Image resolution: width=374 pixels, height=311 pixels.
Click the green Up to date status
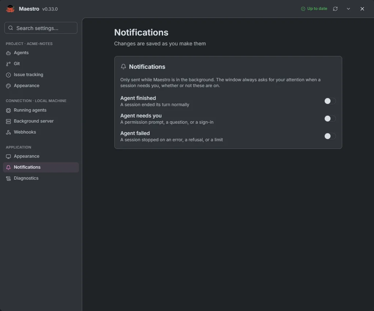pyautogui.click(x=314, y=9)
